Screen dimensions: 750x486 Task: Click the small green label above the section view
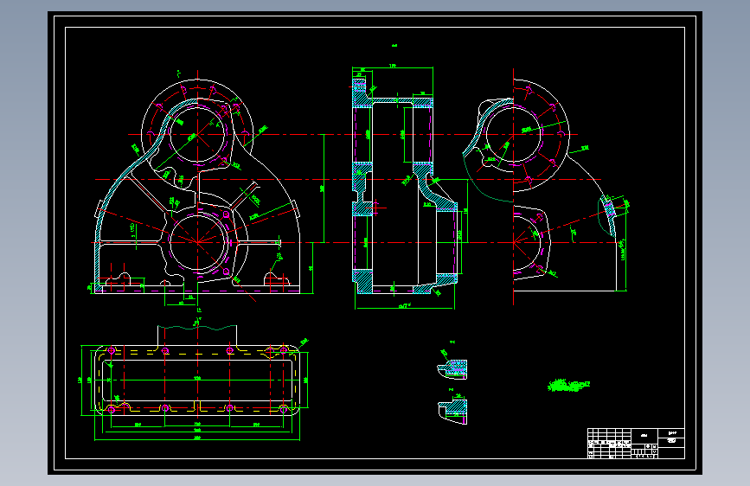pyautogui.click(x=394, y=46)
